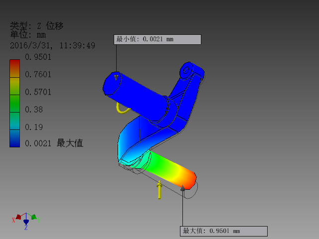
Task: Click the circular hole on the upper blue arm
Action: coord(186,70)
